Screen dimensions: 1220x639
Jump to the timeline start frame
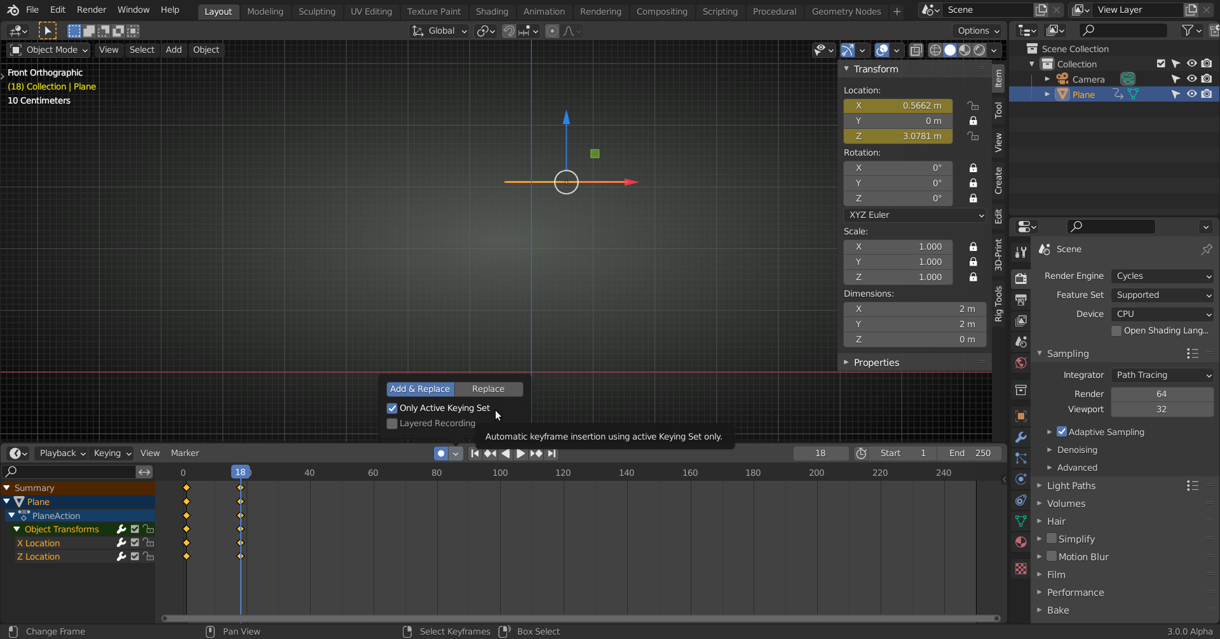pos(475,454)
